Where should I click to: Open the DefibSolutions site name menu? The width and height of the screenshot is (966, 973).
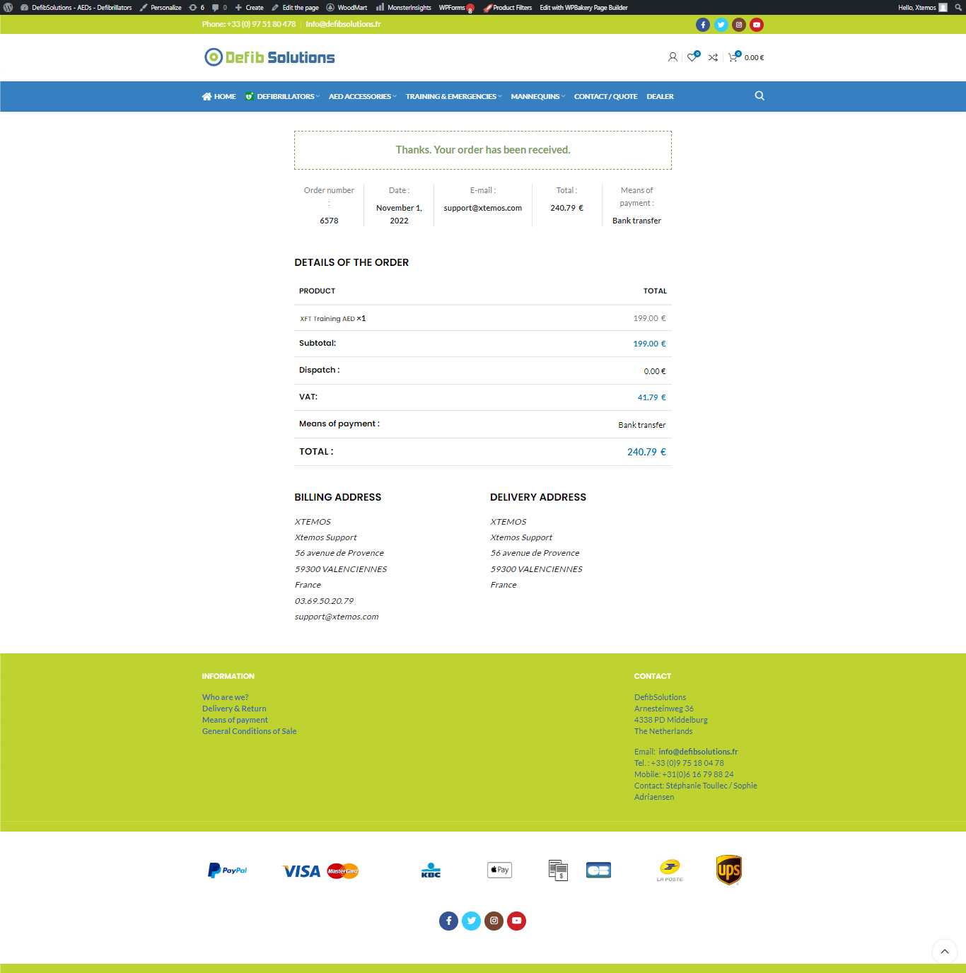tap(76, 8)
